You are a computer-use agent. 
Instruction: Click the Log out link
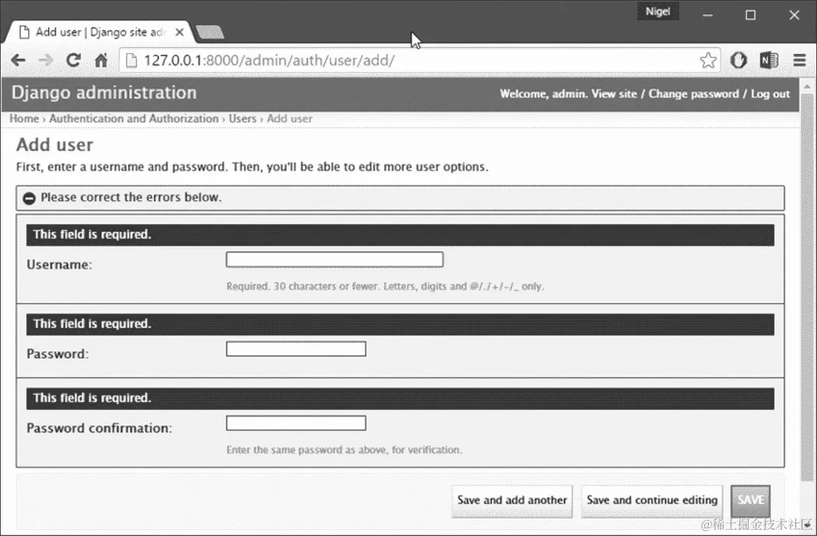point(770,94)
